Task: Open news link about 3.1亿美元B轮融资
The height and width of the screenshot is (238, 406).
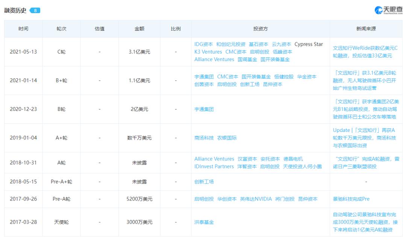Action: tap(364, 81)
